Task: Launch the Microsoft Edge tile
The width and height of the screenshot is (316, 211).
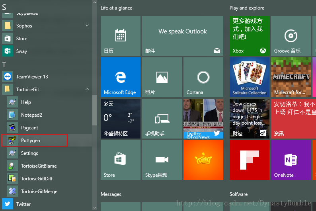Action: [x=121, y=77]
